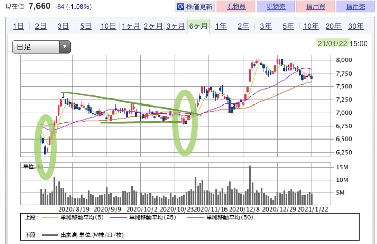Select the 2日 chart period tab

[x=41, y=26]
